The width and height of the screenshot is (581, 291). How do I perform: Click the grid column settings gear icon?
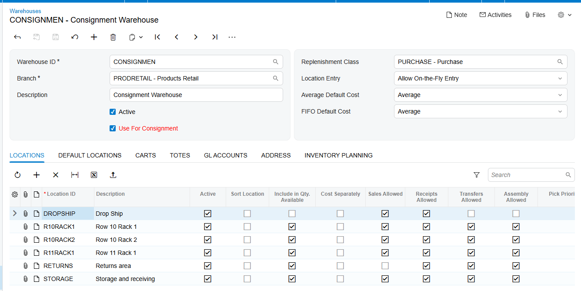tap(15, 194)
